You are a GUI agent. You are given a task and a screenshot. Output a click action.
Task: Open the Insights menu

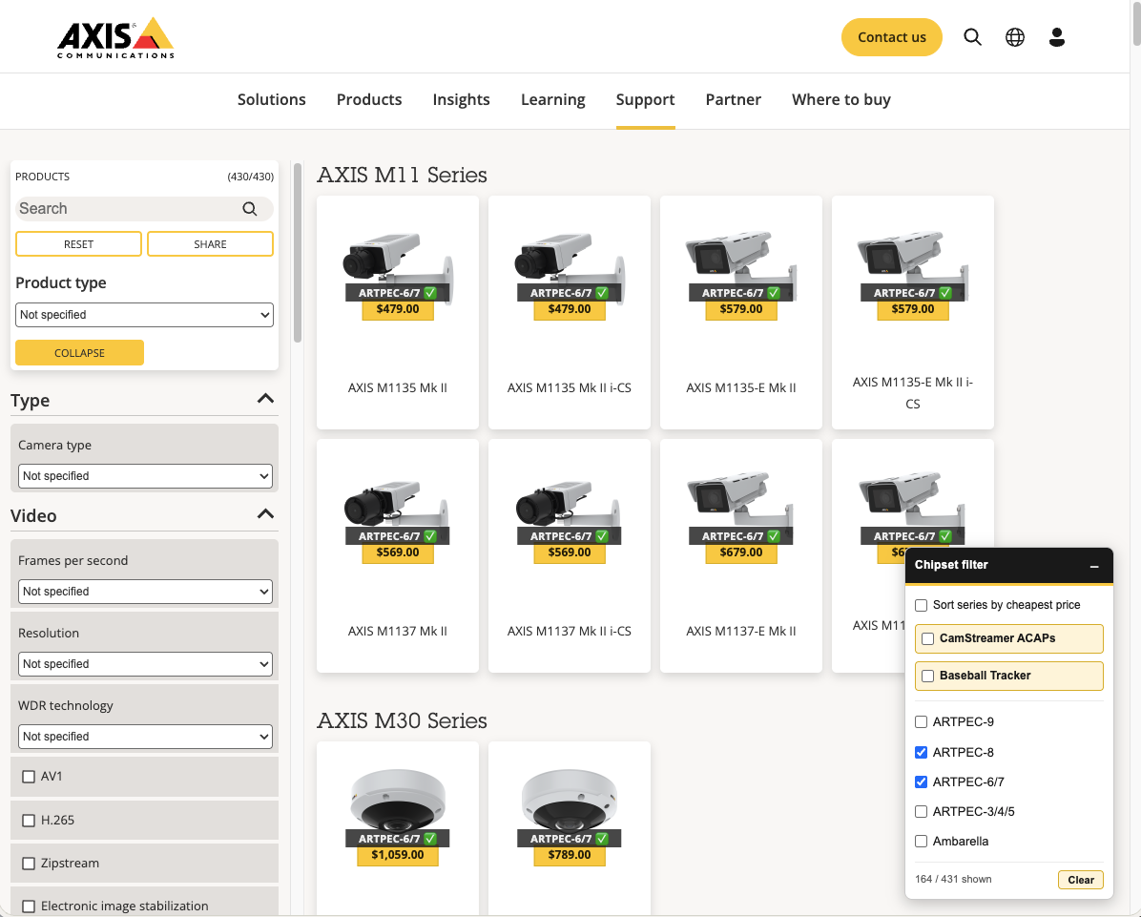(x=462, y=99)
